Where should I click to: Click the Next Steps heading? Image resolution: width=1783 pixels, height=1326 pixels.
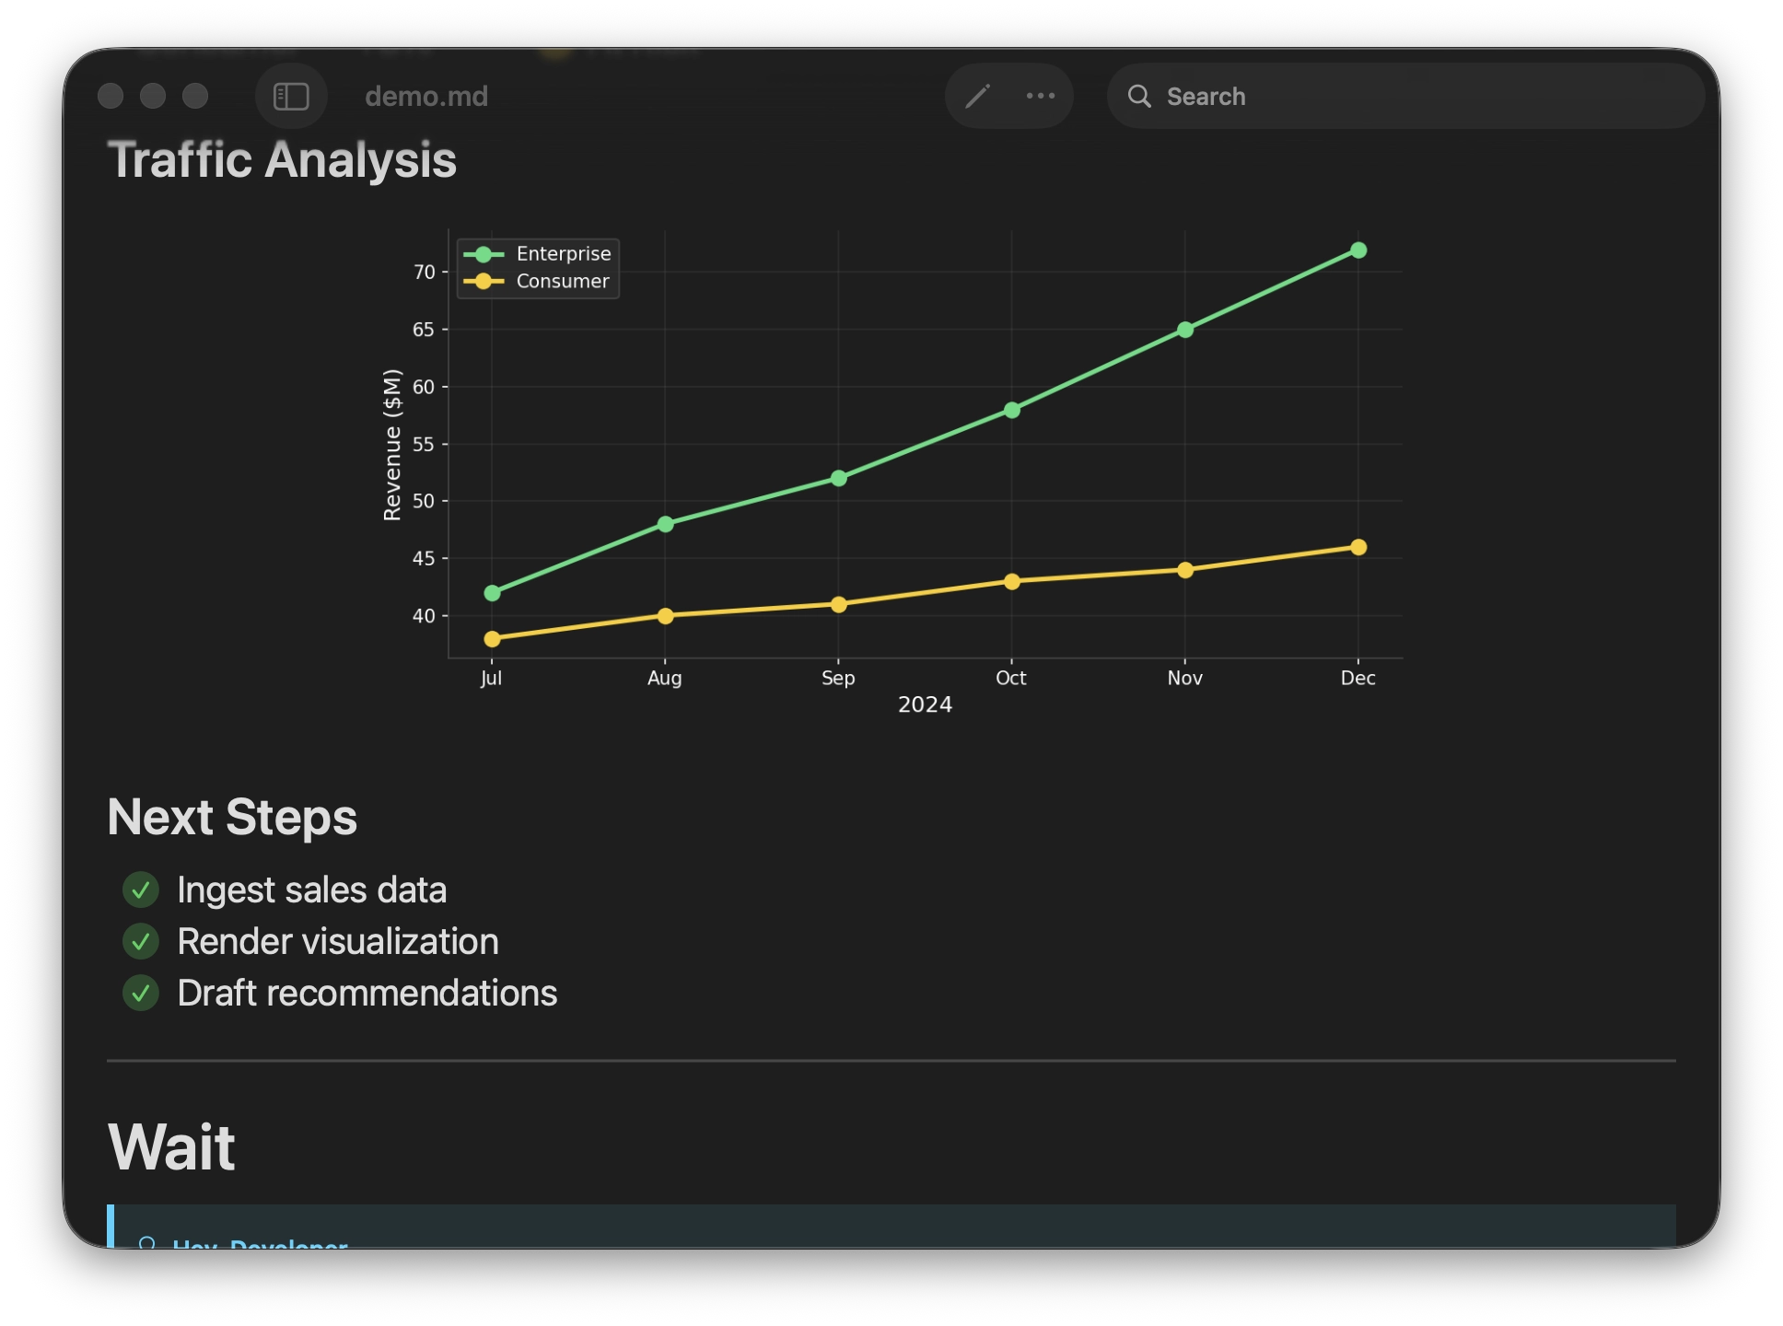coord(232,818)
